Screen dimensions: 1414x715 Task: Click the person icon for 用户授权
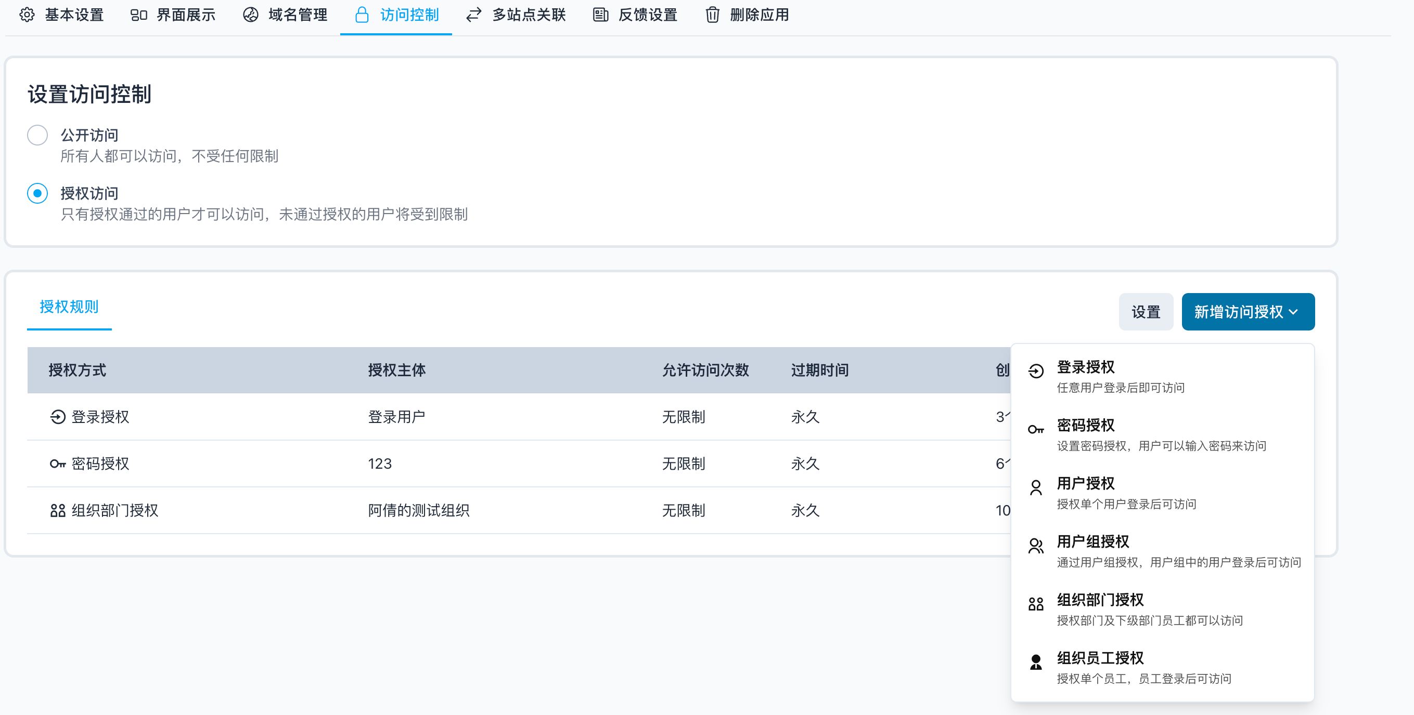(1036, 487)
